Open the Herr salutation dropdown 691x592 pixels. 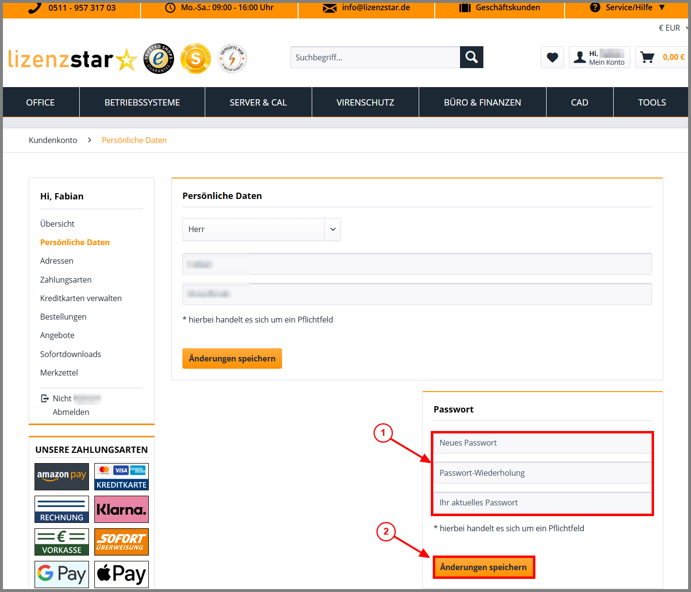262,230
